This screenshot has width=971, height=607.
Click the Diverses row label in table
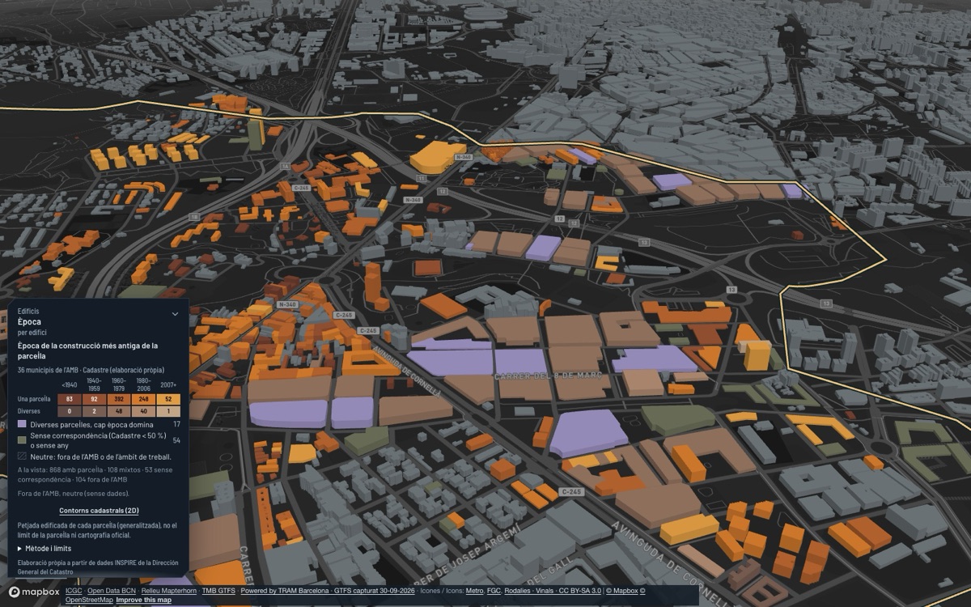point(28,411)
